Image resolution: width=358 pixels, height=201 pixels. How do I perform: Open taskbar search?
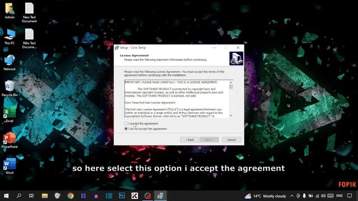click(19, 196)
